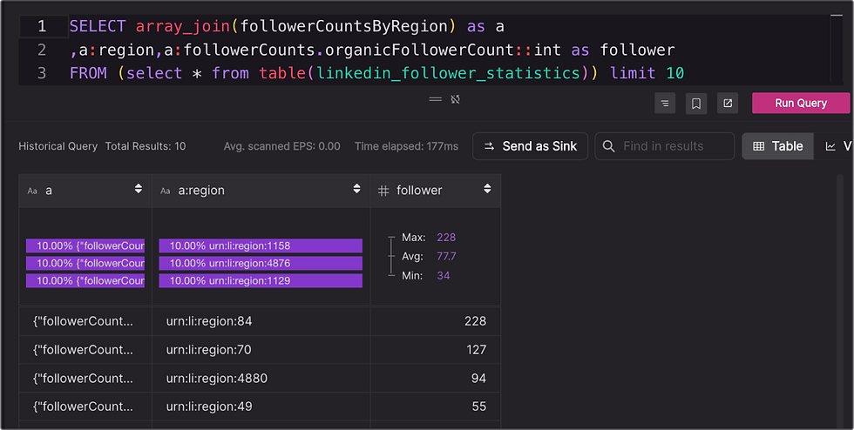The height and width of the screenshot is (430, 854).
Task: Sort the follower column
Action: 487,188
